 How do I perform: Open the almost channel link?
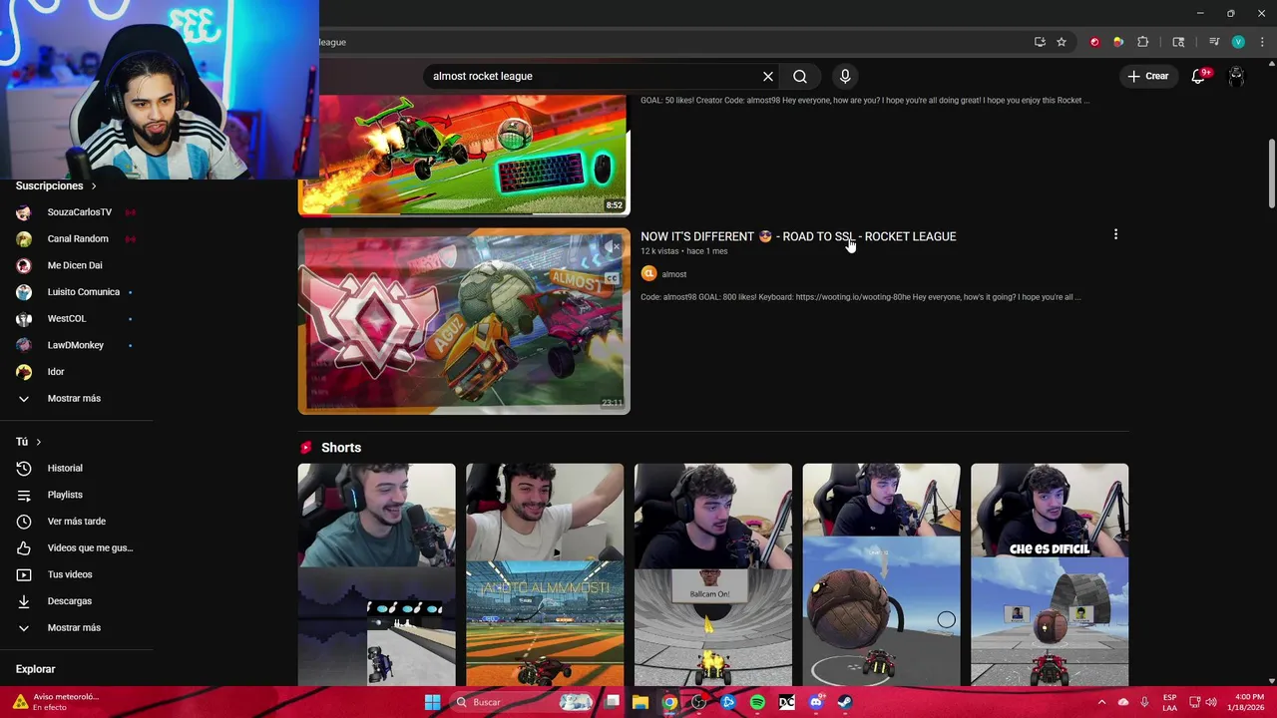pos(674,274)
